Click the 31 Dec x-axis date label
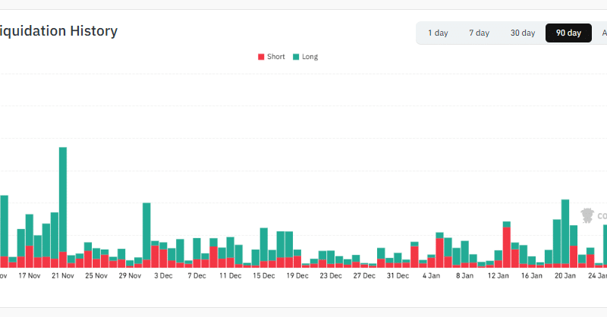 pos(398,276)
